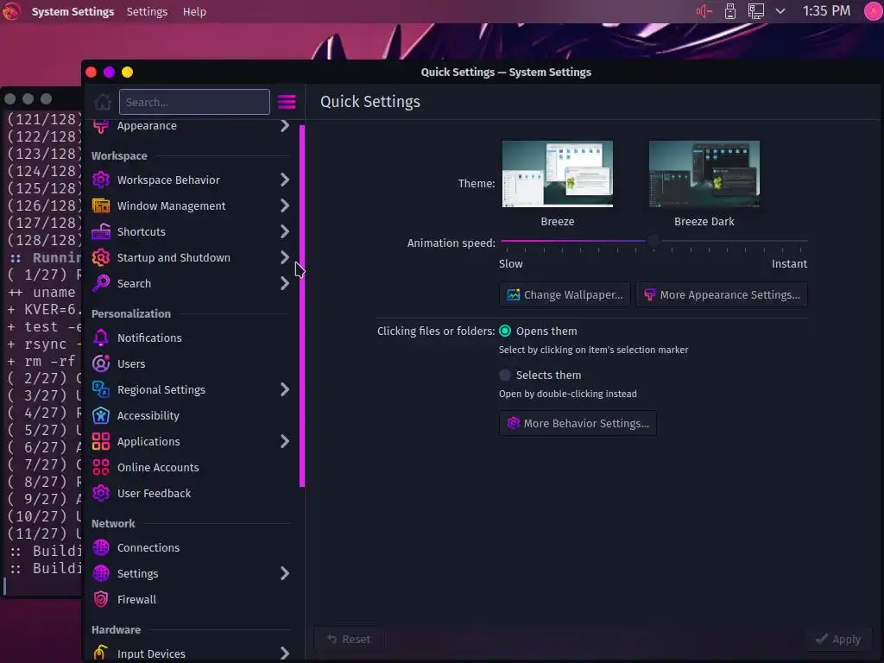This screenshot has width=884, height=663.
Task: Click the Window Management icon
Action: 101,205
